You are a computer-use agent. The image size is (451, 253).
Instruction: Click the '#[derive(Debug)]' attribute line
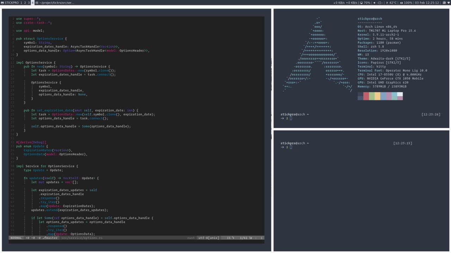coord(31,142)
